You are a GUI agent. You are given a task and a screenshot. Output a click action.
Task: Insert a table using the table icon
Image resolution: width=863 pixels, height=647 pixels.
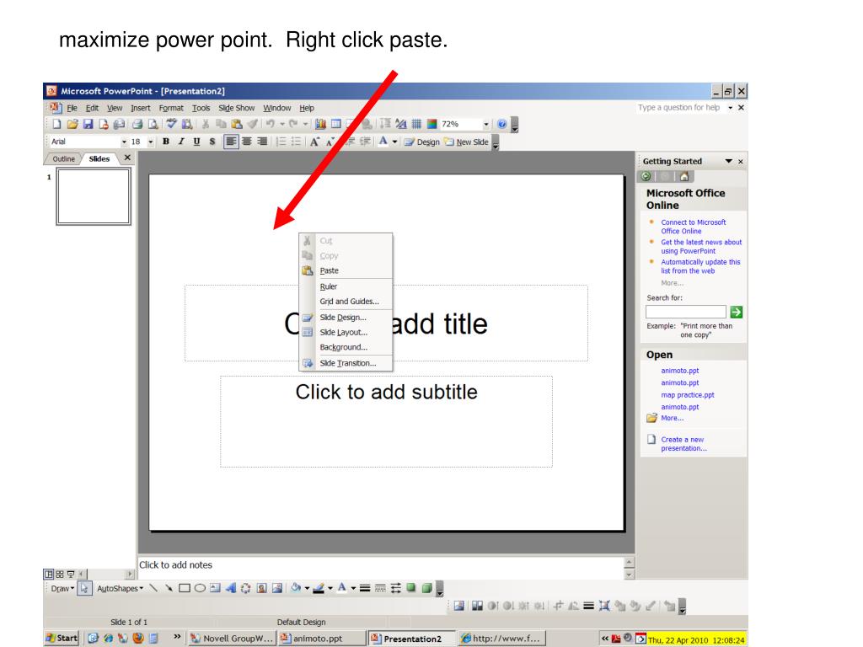pos(335,125)
